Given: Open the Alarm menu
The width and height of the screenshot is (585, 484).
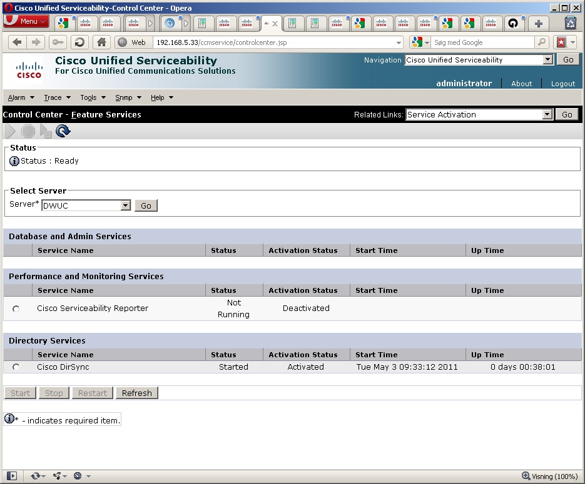Looking at the screenshot, I should [21, 97].
